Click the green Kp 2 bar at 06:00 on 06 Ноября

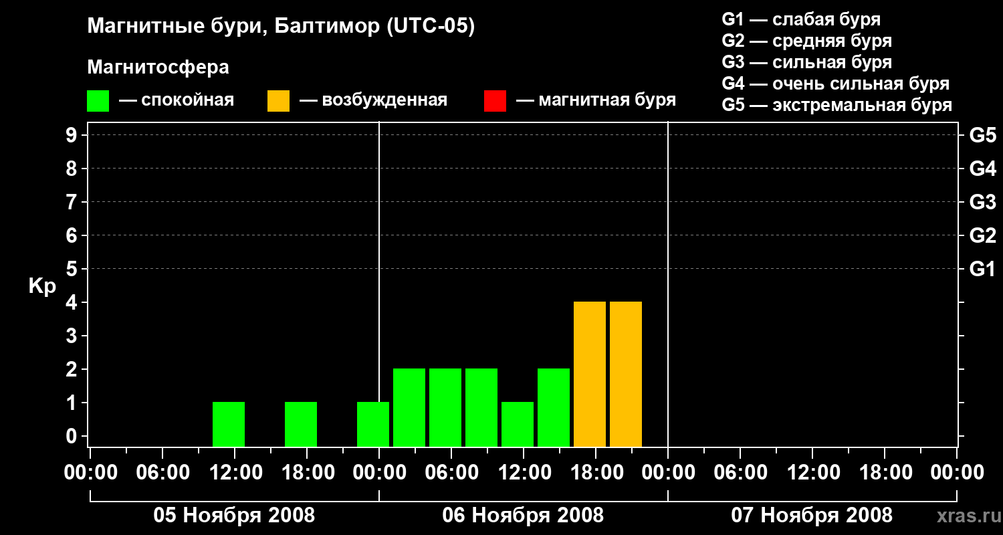pyautogui.click(x=445, y=408)
